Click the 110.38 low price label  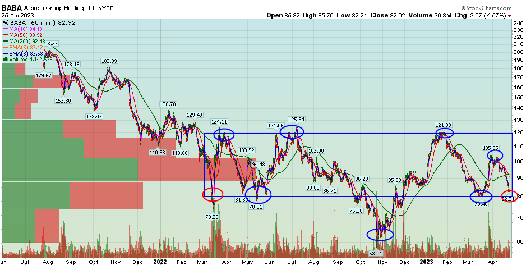click(158, 152)
